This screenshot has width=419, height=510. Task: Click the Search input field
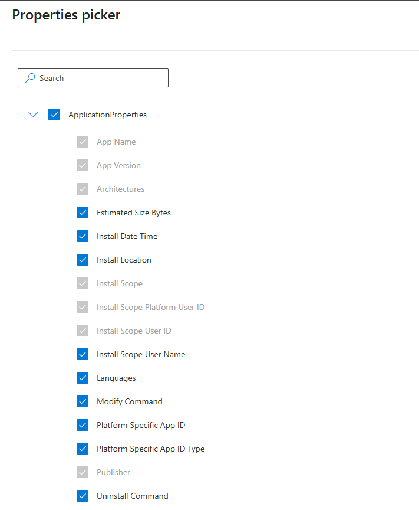(93, 78)
